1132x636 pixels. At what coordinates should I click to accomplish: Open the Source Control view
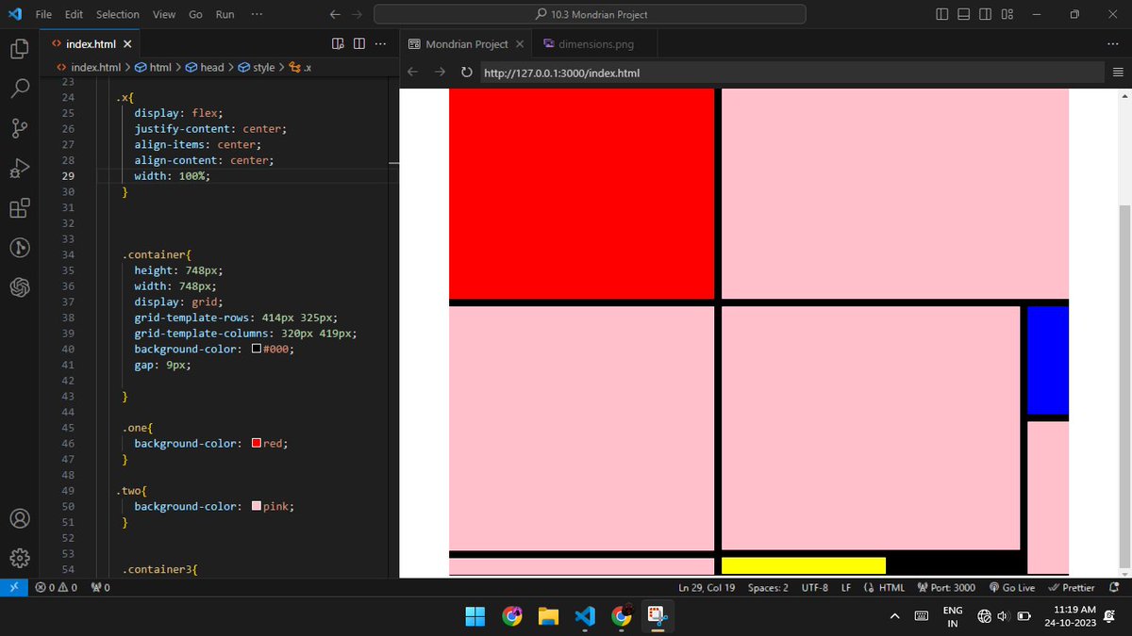pos(20,128)
